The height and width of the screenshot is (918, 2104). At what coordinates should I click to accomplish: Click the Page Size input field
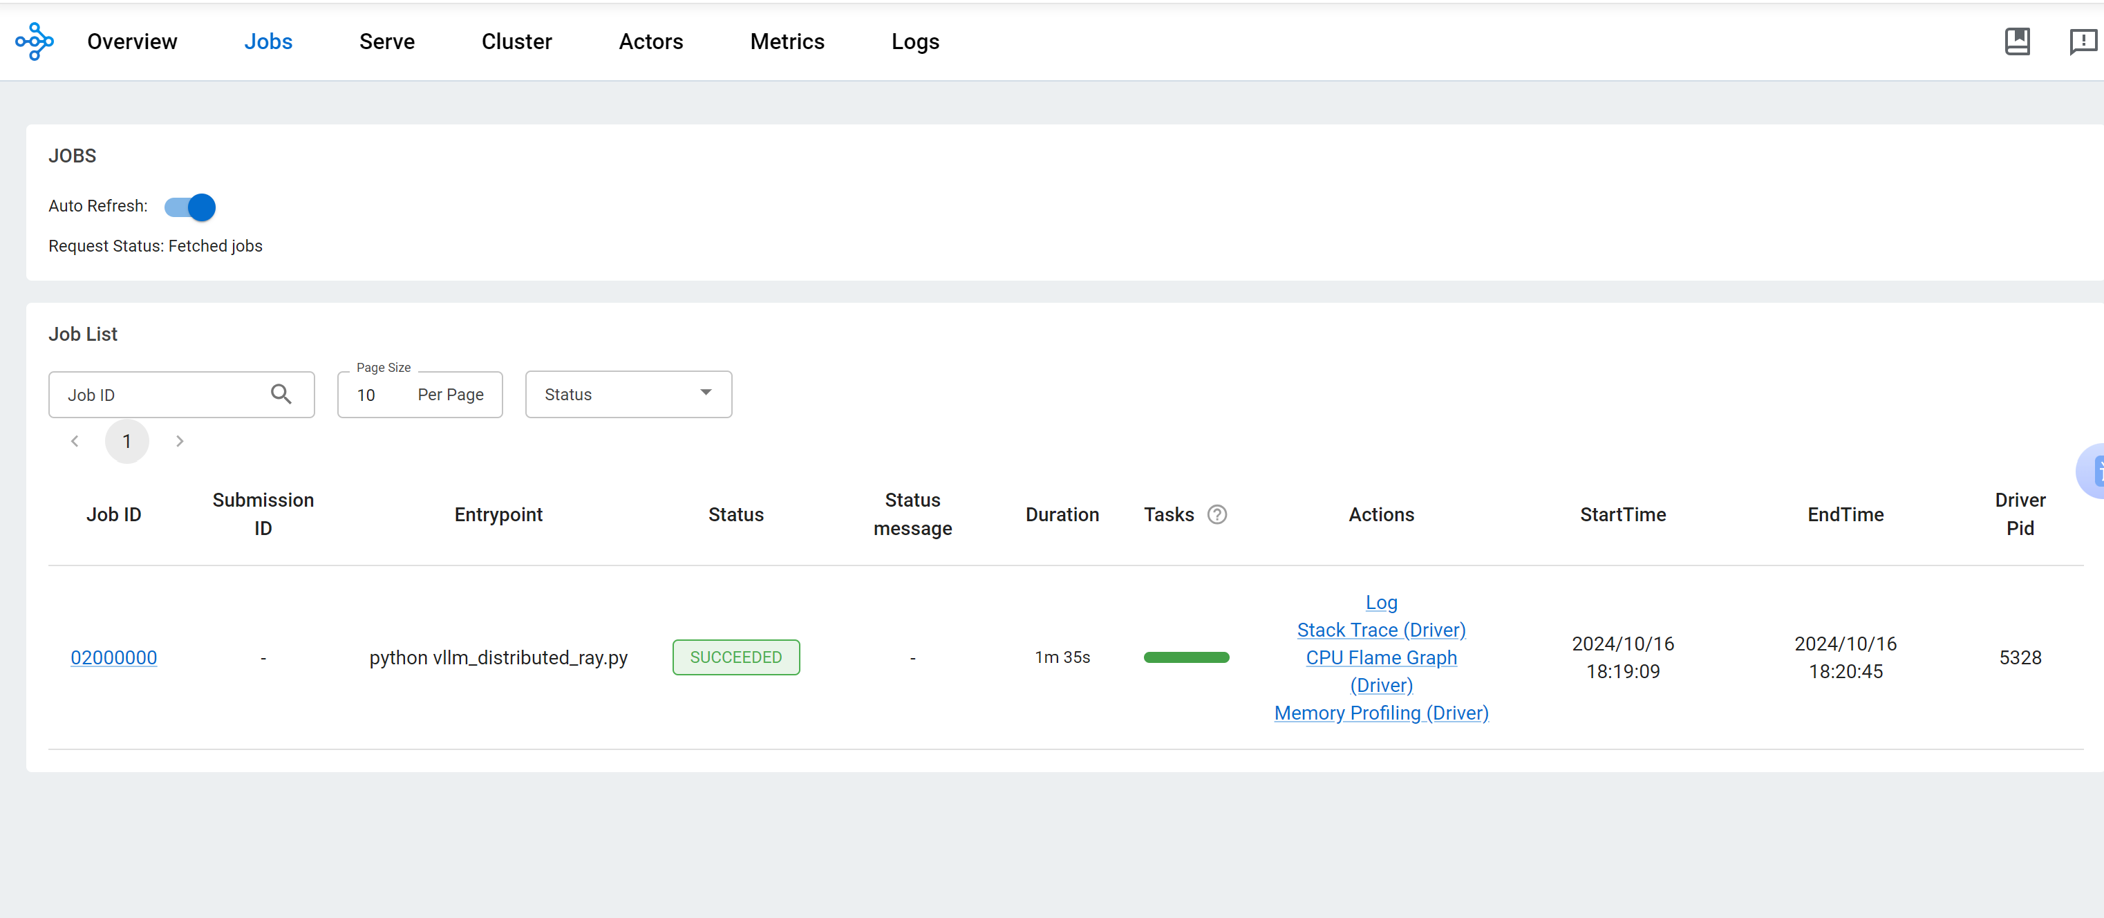[x=420, y=395]
